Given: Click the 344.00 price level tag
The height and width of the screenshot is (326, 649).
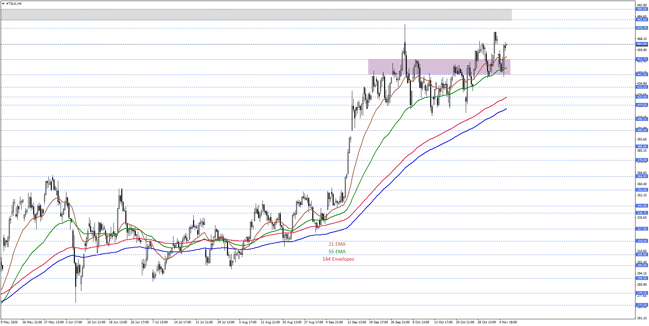Looking at the screenshot, I should click(642, 206).
